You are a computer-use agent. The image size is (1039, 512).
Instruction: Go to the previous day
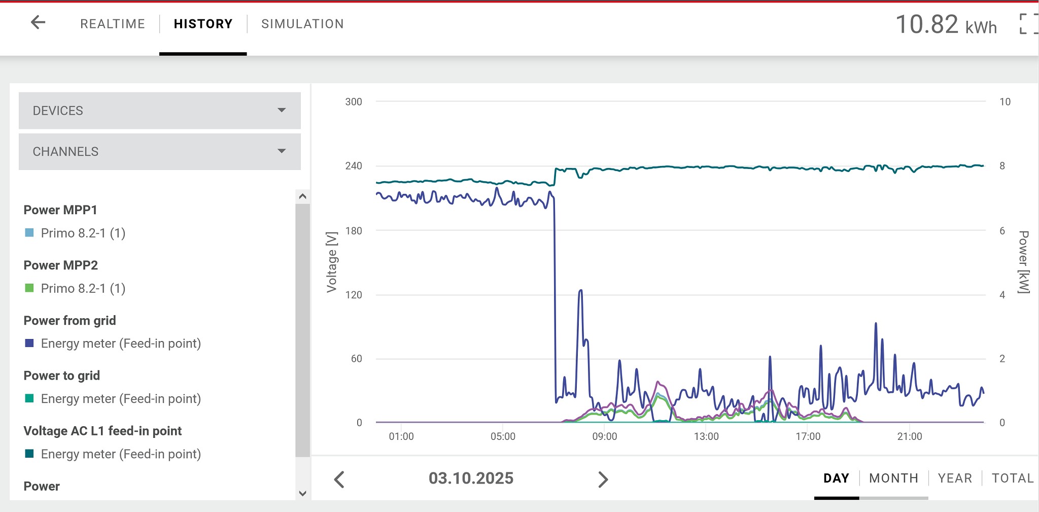(x=339, y=479)
